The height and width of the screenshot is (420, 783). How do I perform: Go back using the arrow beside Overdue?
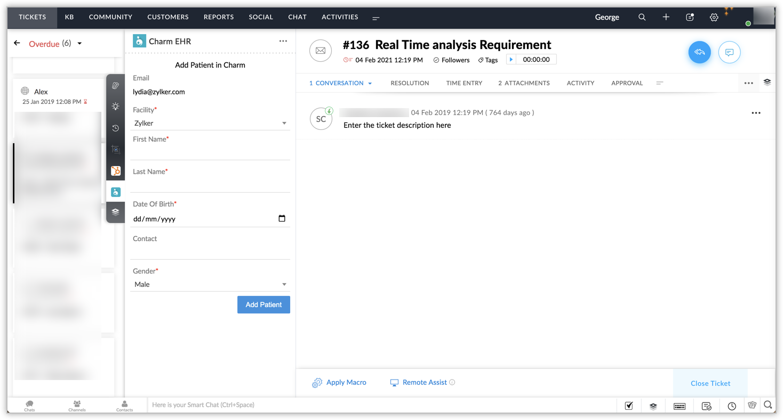coord(17,43)
